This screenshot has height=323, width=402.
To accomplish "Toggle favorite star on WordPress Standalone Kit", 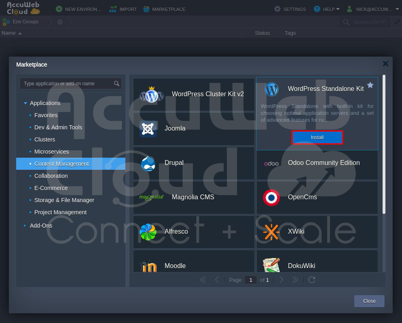I will pyautogui.click(x=370, y=85).
